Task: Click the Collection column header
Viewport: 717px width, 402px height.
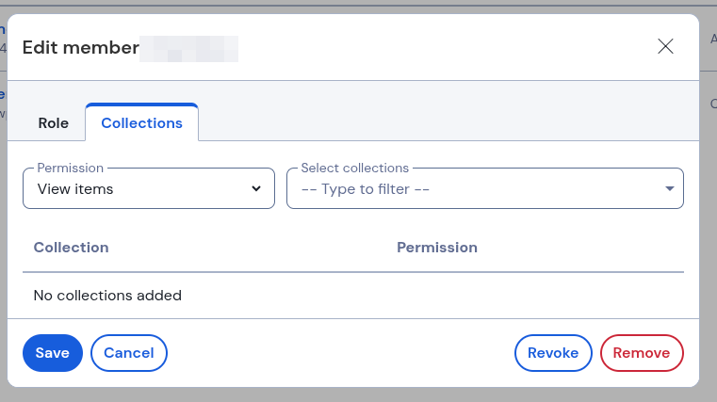Action: pos(72,248)
